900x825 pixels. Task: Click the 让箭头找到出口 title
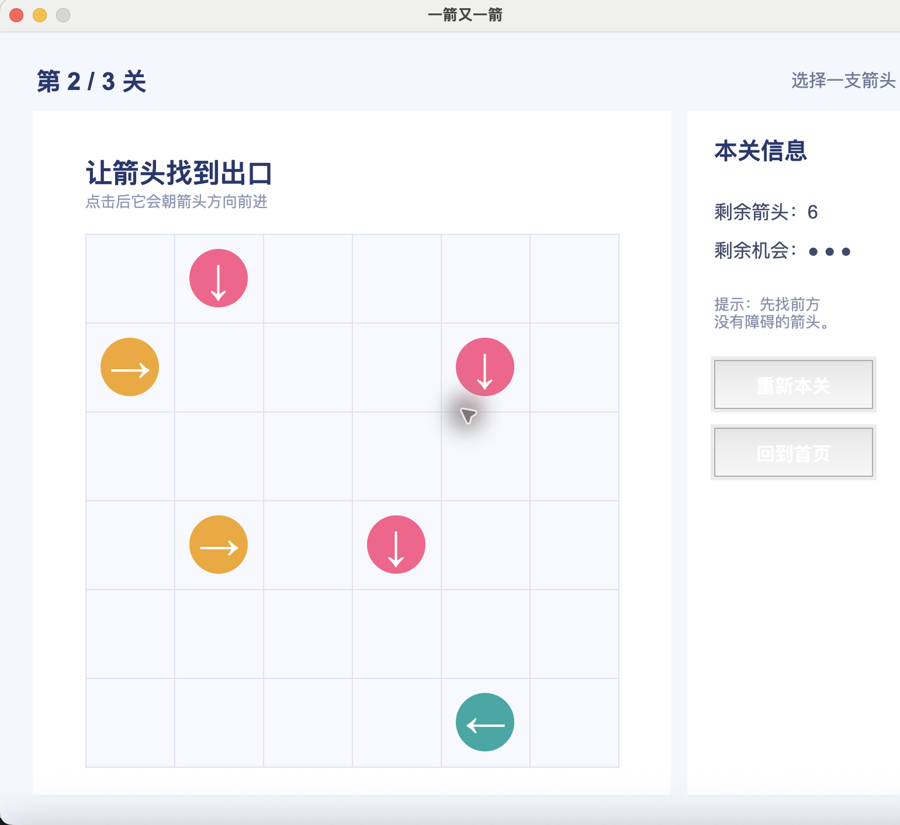[x=179, y=173]
